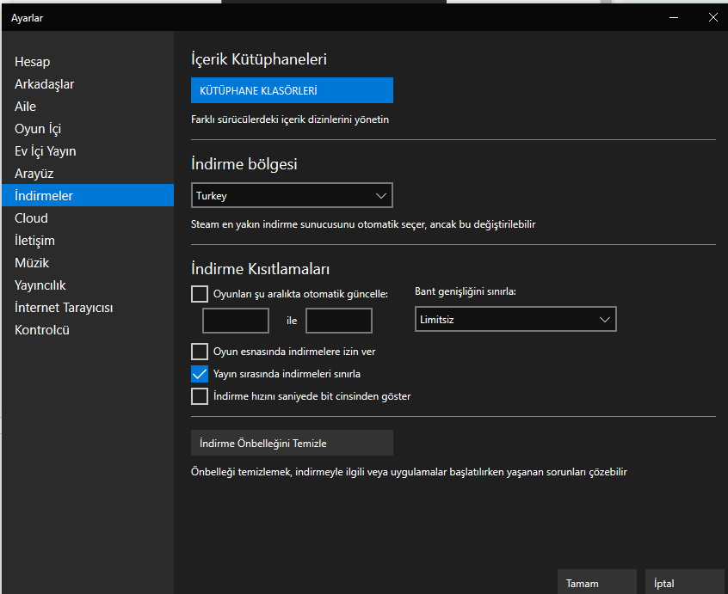Switch to Oyun İçi settings
Screen dimensions: 728x594
38,129
